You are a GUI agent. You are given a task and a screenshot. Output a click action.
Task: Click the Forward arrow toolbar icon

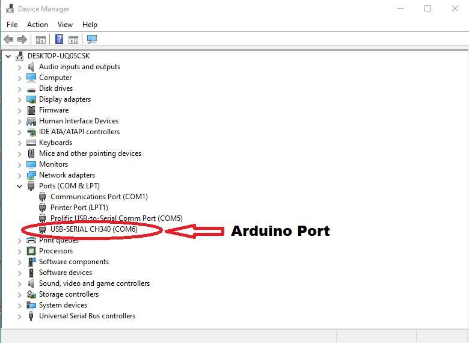pos(22,39)
